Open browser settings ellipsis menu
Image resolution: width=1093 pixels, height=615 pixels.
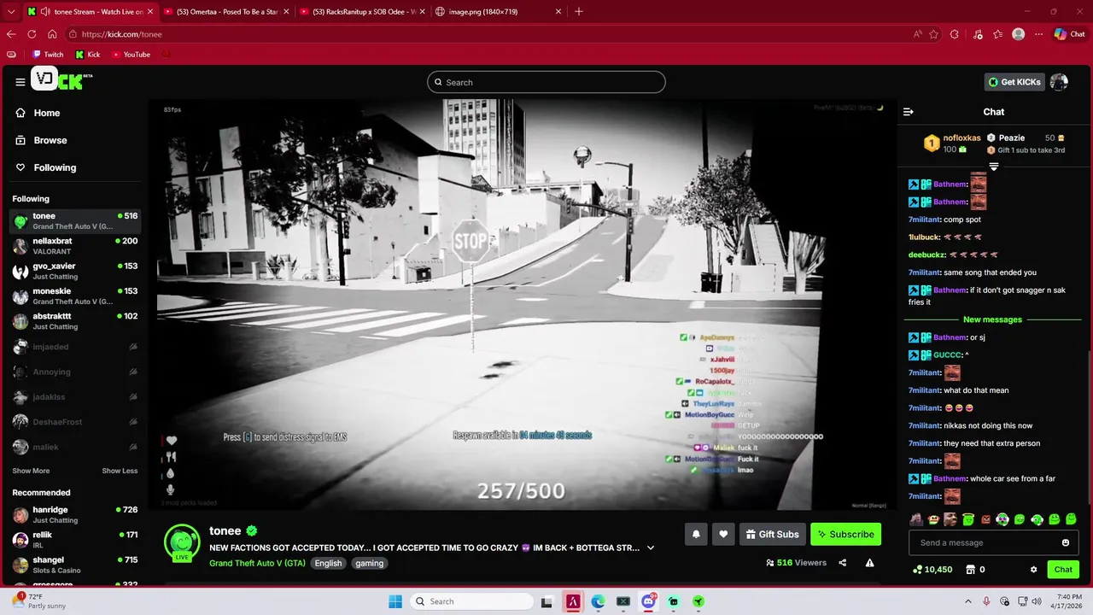point(1039,34)
